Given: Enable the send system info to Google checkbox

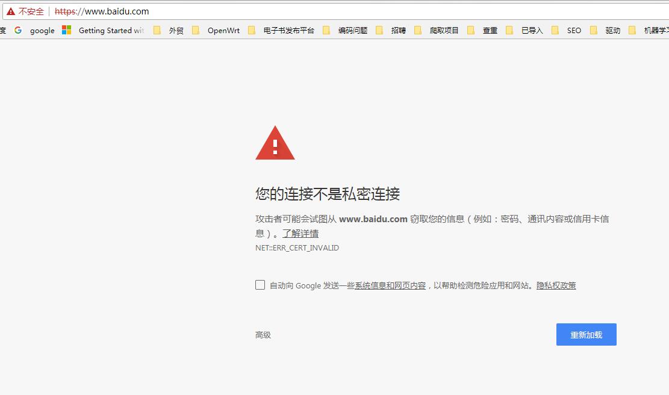Looking at the screenshot, I should pyautogui.click(x=260, y=285).
